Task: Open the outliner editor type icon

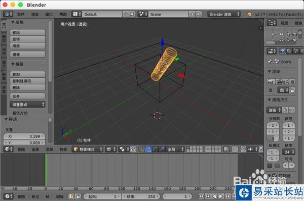Action: click(272, 23)
